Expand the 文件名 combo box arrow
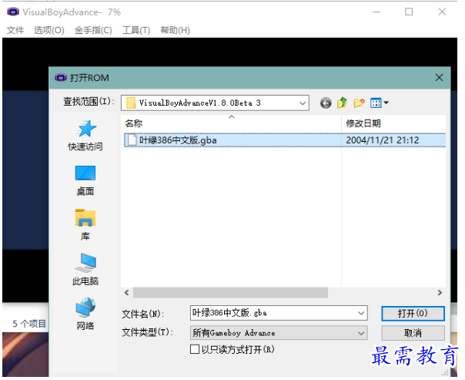 (x=361, y=313)
